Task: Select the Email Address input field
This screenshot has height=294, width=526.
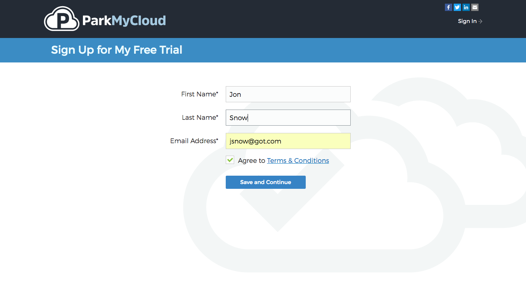Action: click(x=288, y=141)
